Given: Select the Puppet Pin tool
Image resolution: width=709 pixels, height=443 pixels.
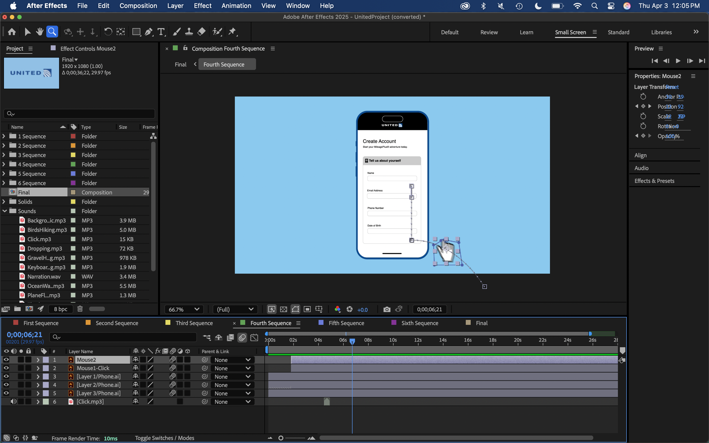Looking at the screenshot, I should pyautogui.click(x=232, y=32).
